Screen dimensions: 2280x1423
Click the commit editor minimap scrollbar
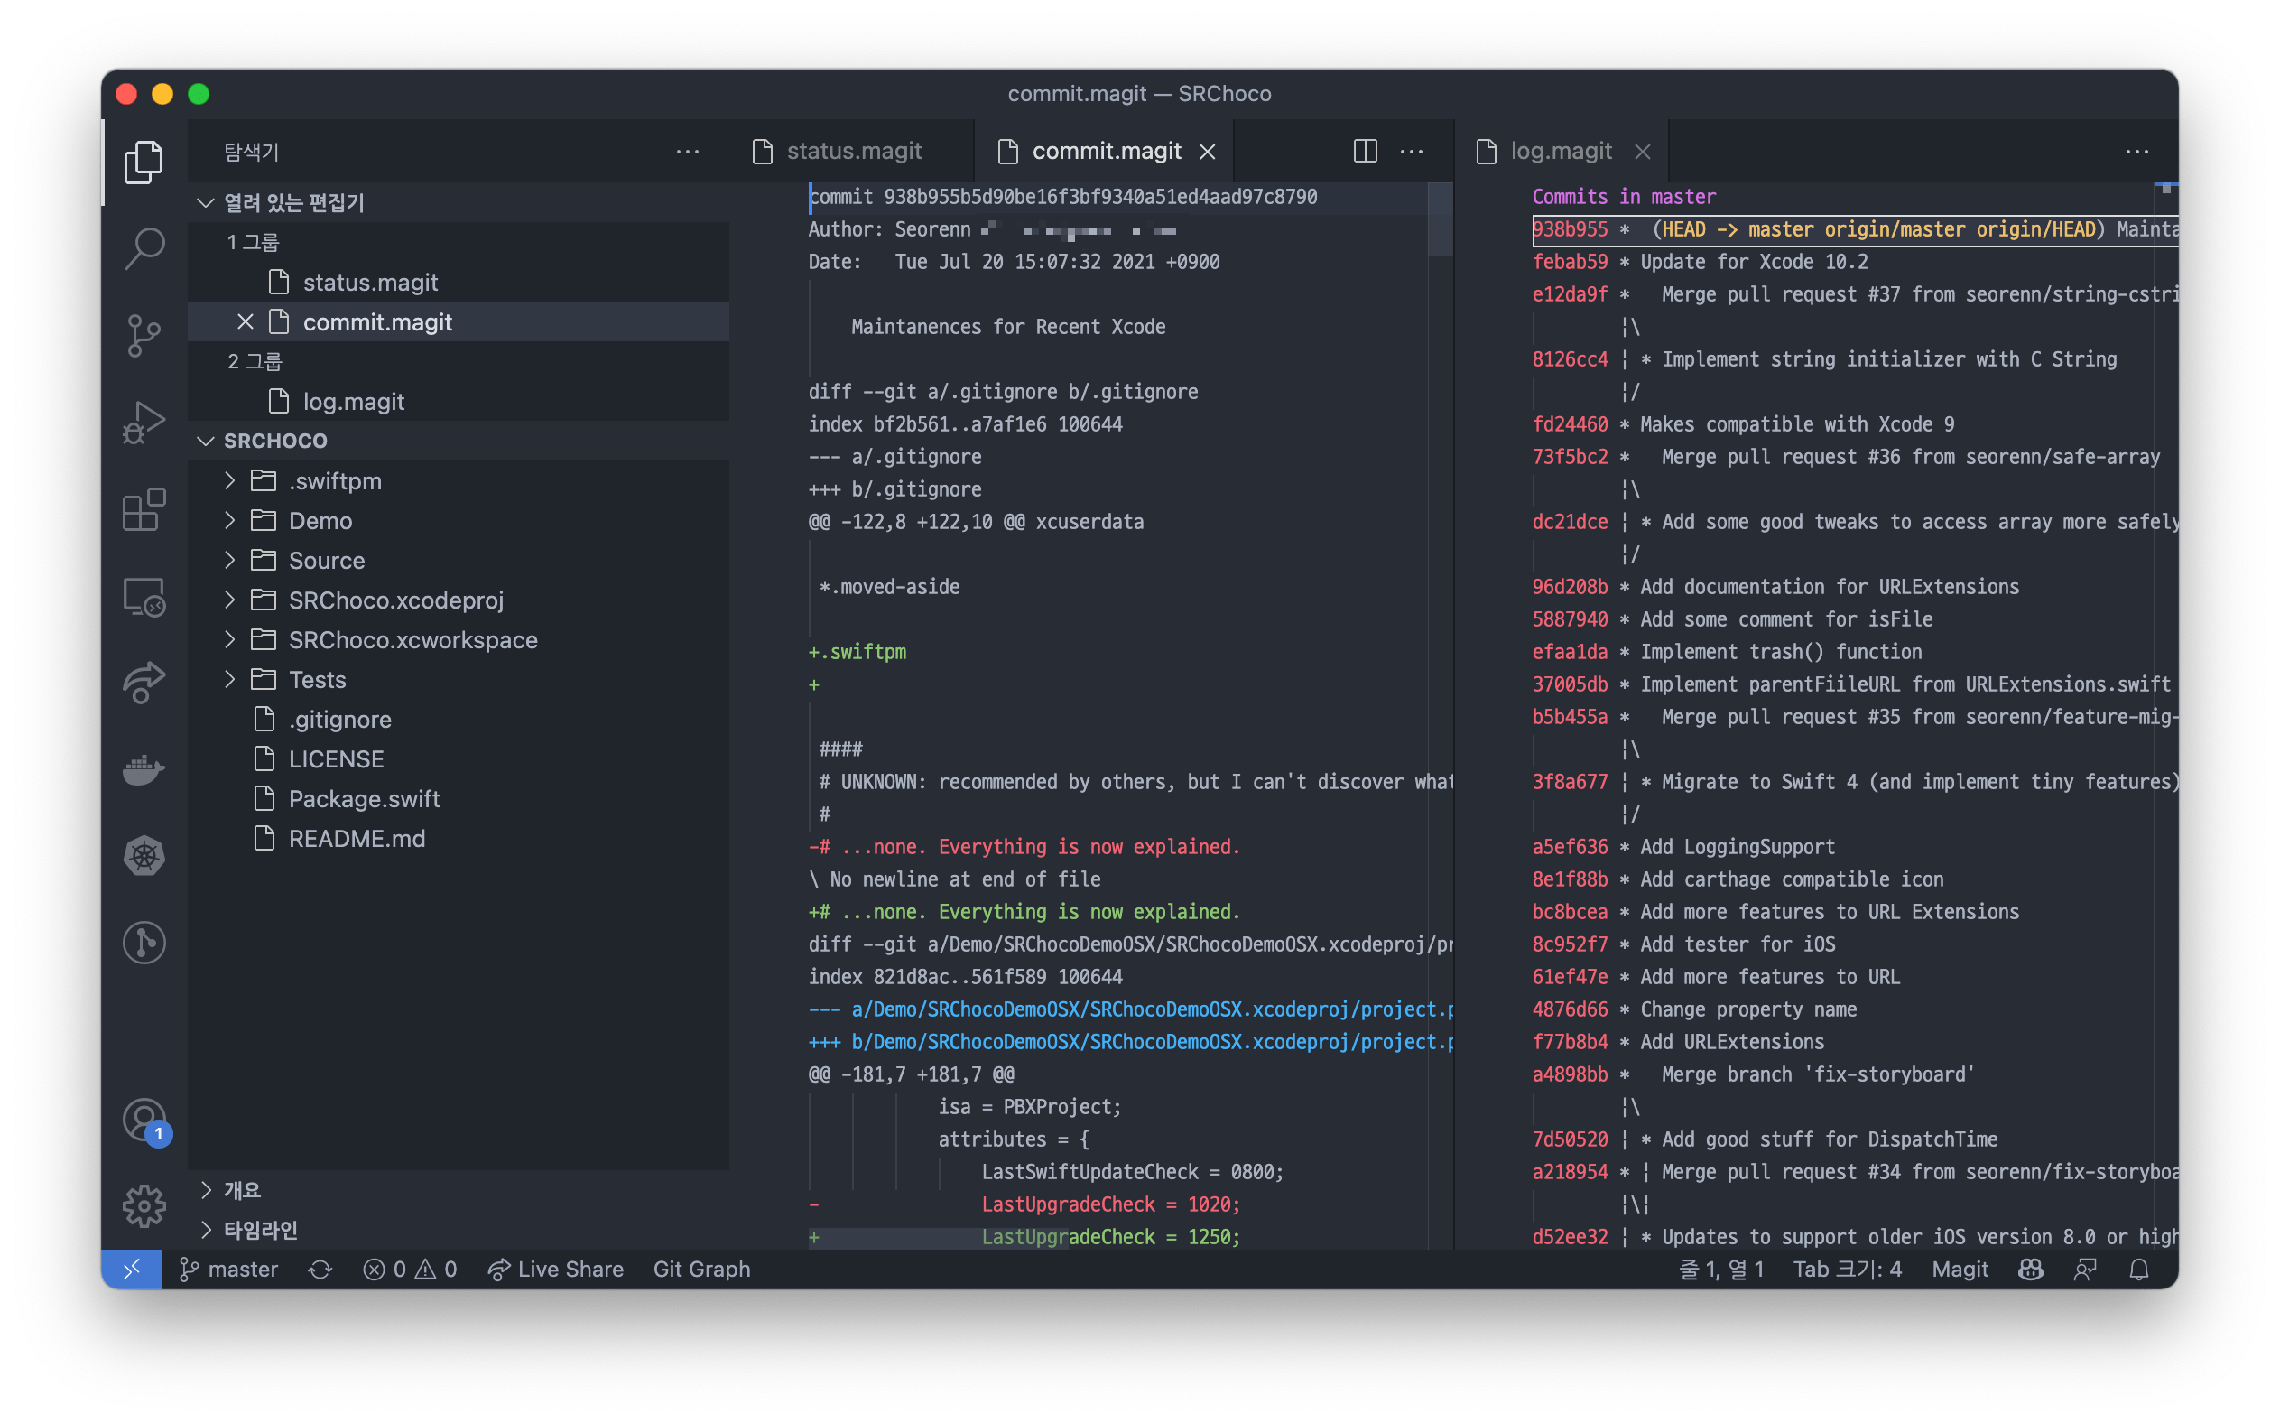pos(1439,221)
